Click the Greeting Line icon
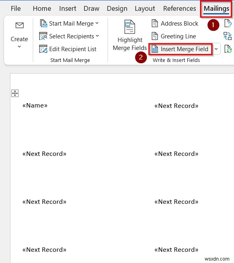Viewport: 234px width, 263px height. (155, 36)
